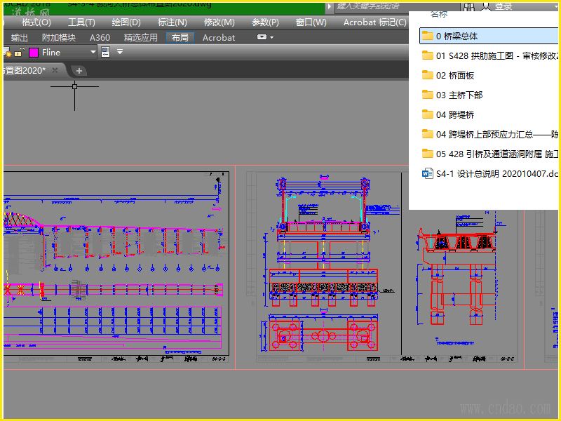Open the 修改(M) menu

[219, 22]
